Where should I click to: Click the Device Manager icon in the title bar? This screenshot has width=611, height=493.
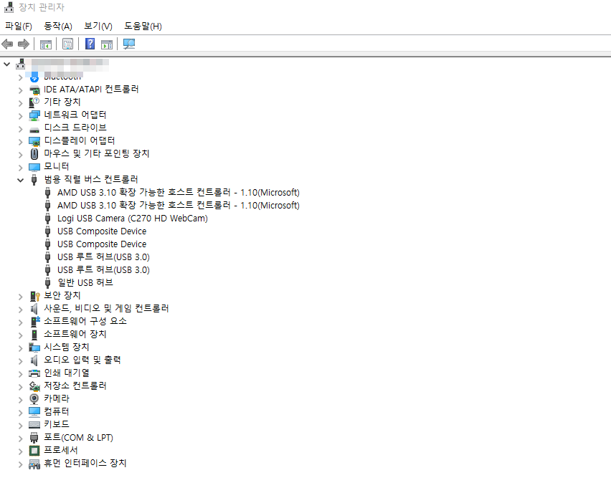7,7
